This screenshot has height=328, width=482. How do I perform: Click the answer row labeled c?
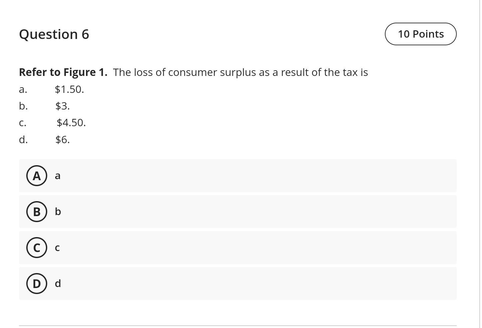click(57, 247)
